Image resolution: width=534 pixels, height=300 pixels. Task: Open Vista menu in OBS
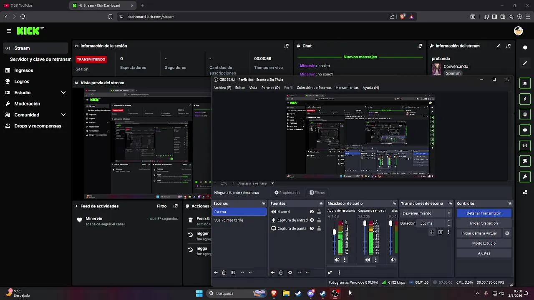click(253, 88)
